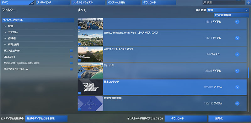Click 326/326 アイテム count text
Image resolution: width=251 pixels, height=123 pixels.
(213, 87)
